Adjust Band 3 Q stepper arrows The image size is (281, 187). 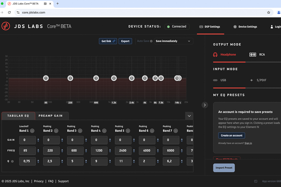tap(86, 161)
